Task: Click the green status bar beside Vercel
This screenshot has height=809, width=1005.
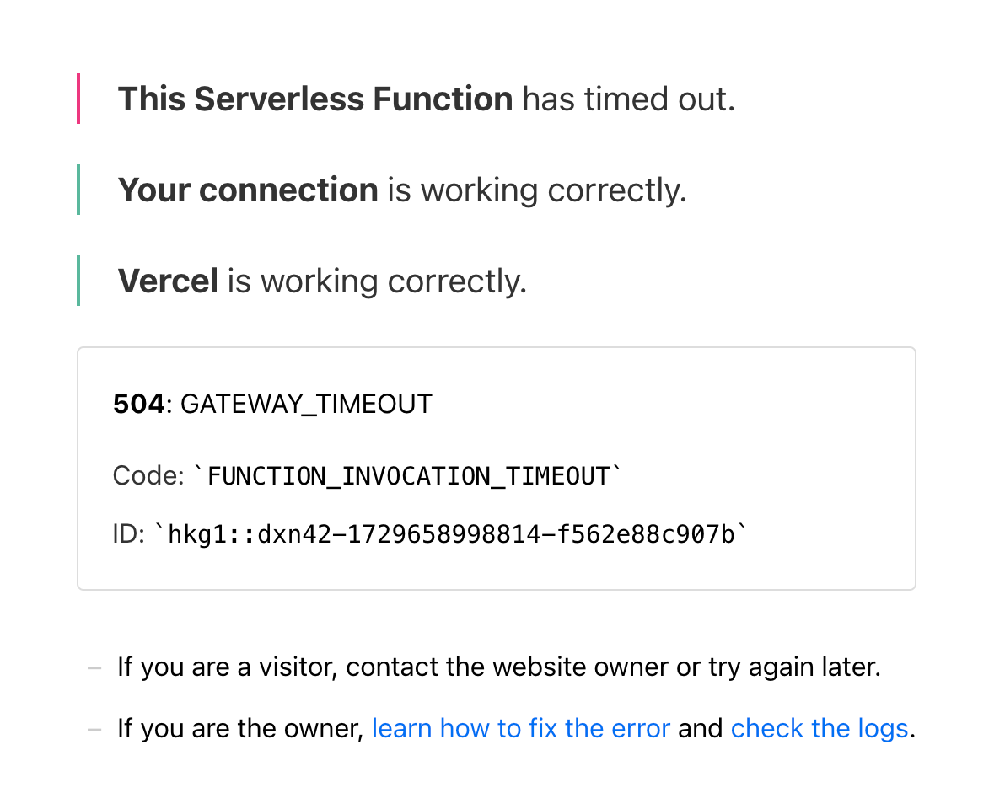Action: coord(78,281)
